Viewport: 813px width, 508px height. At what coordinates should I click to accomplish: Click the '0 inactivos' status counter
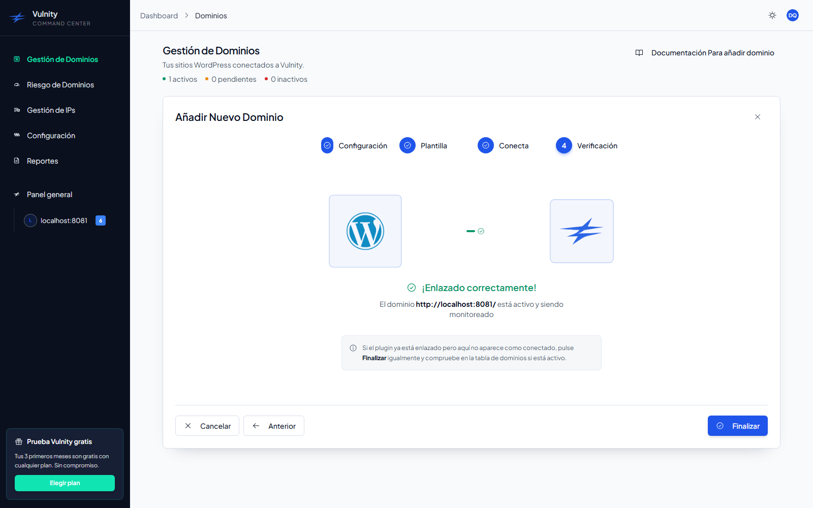point(286,79)
